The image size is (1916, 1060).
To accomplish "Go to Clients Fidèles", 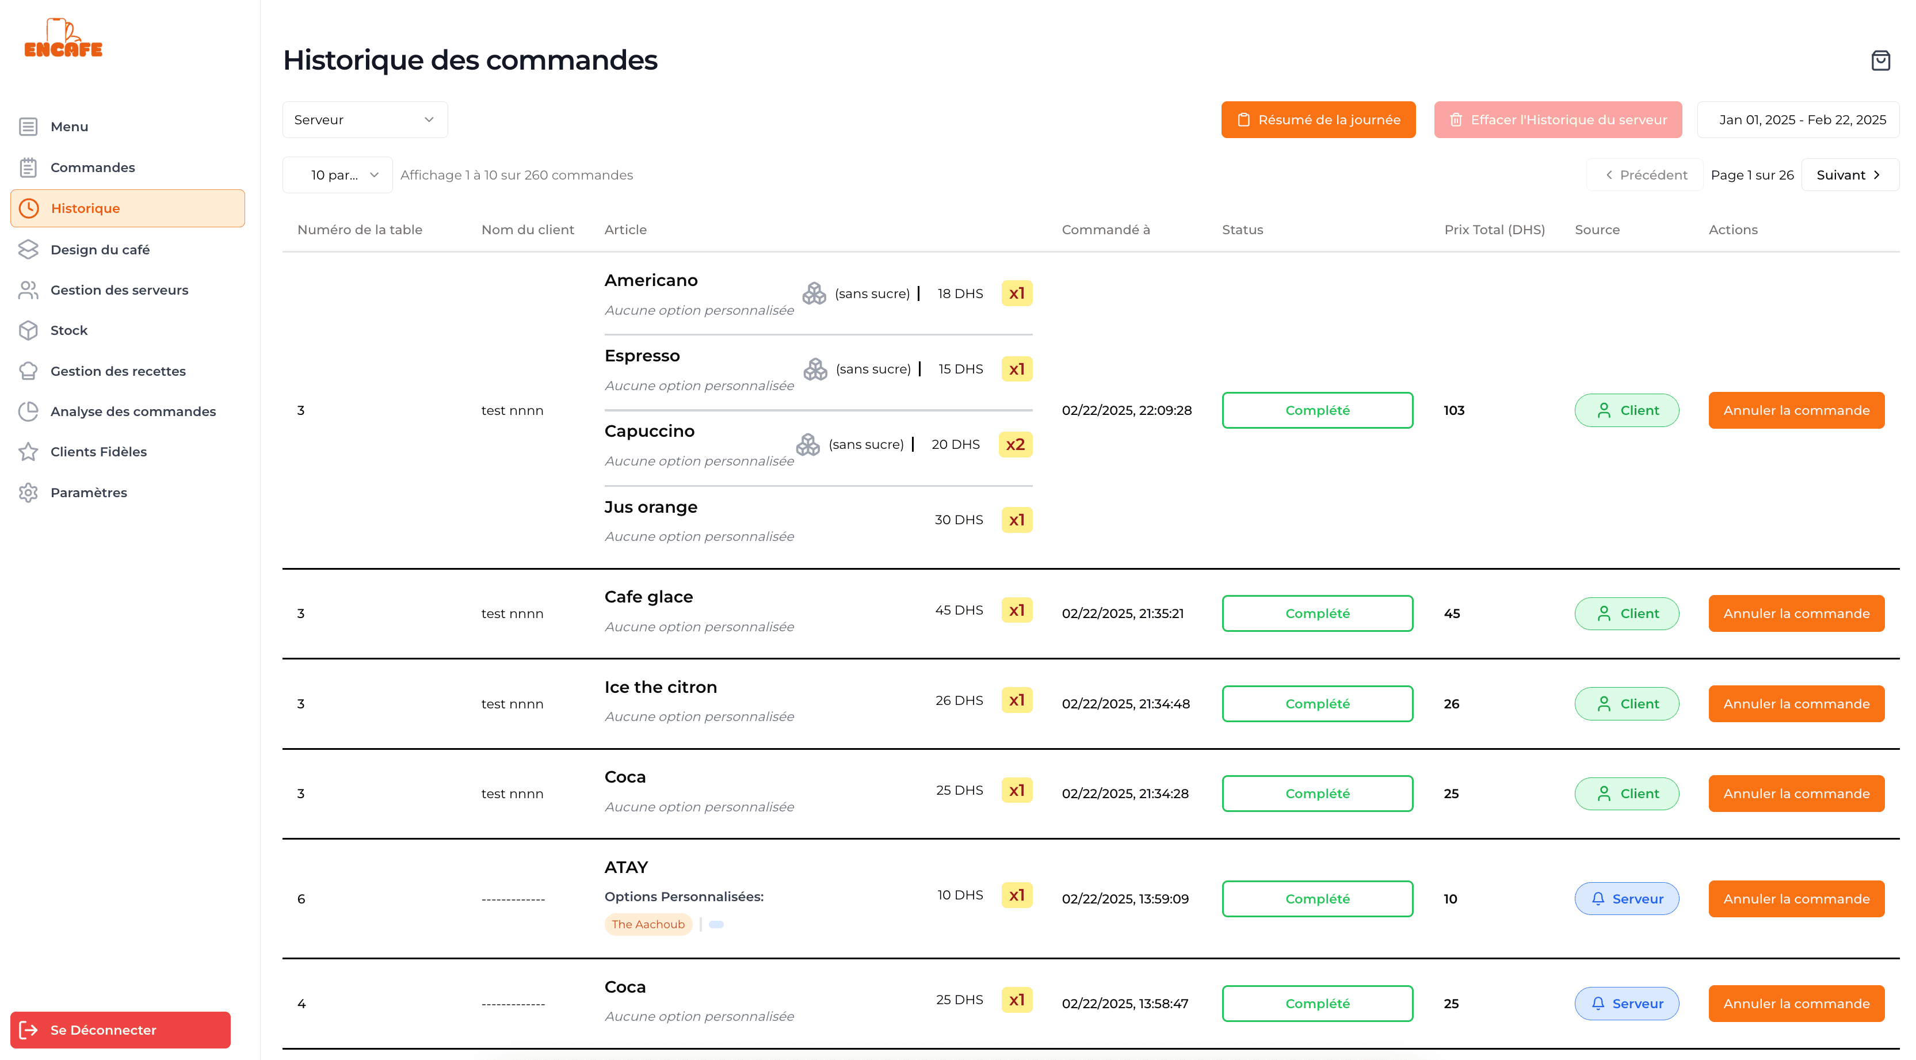I will click(x=99, y=452).
